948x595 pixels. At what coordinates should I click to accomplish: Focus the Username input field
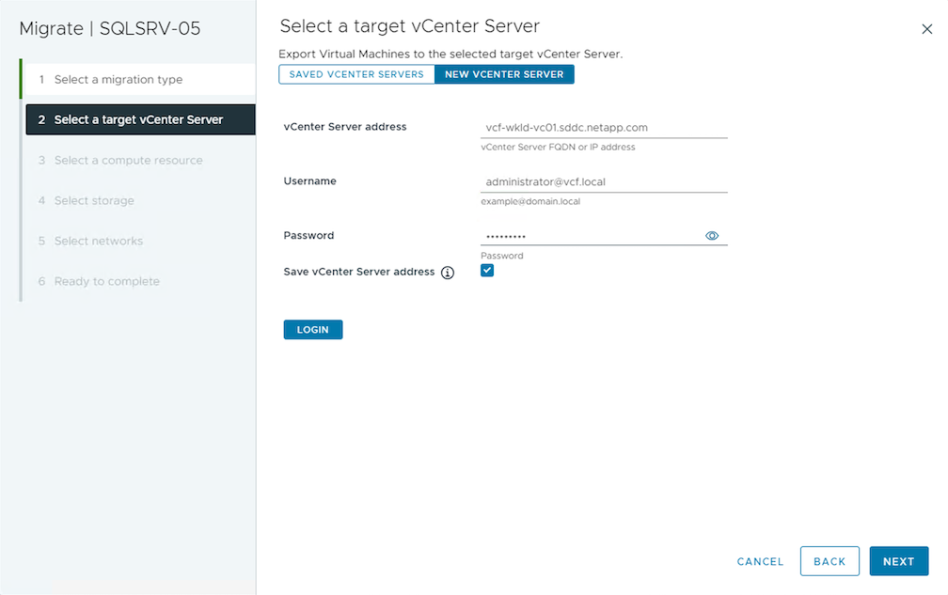(x=603, y=181)
